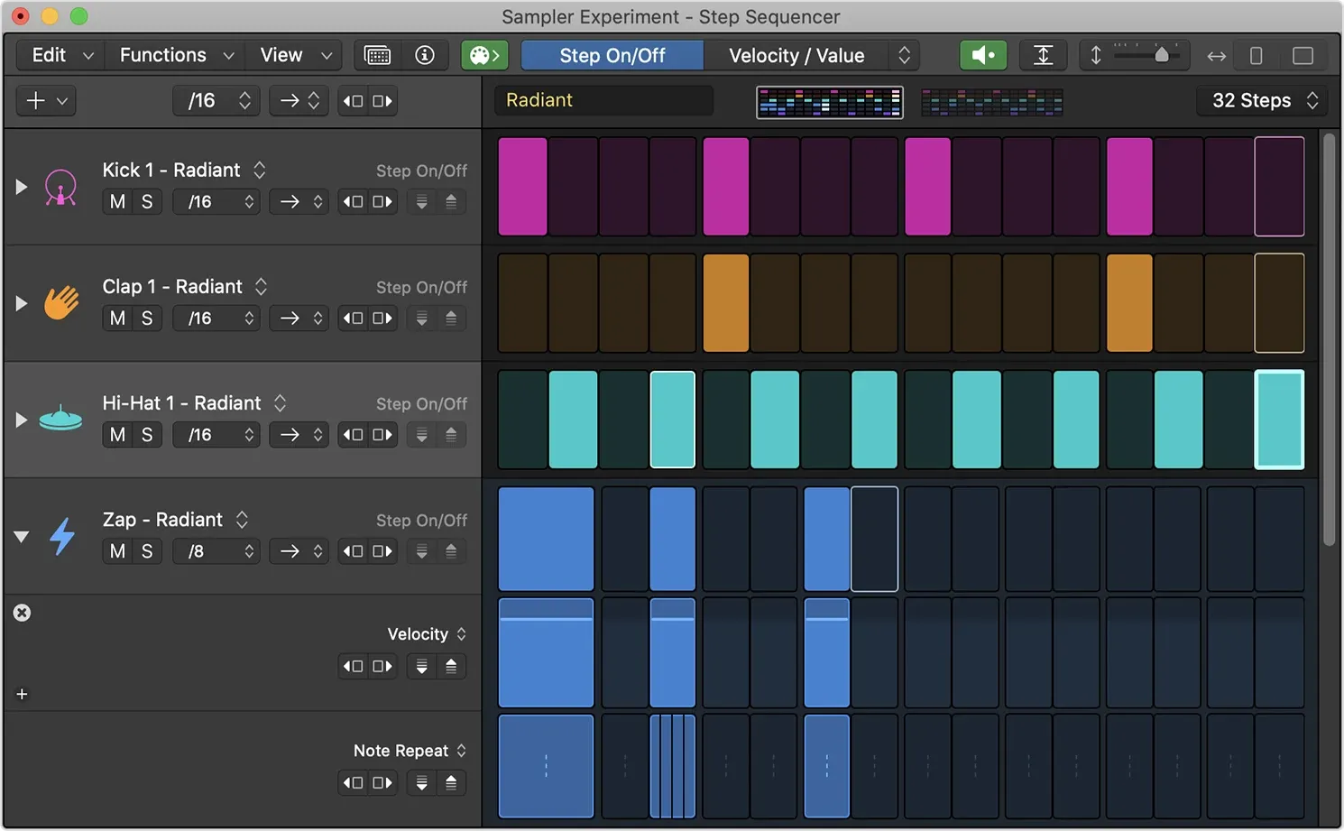Open the 32 Steps pattern length popup
The height and width of the screenshot is (831, 1344).
[1264, 101]
